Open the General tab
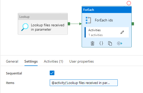The width and height of the screenshot is (143, 93). pyautogui.click(x=12, y=61)
